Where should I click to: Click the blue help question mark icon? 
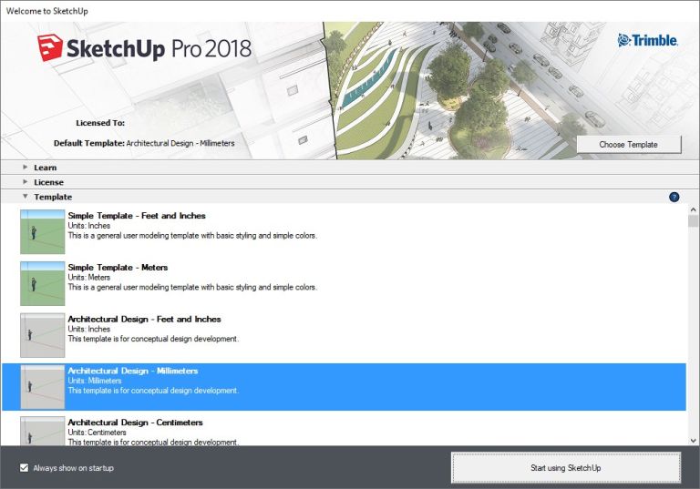pos(674,197)
